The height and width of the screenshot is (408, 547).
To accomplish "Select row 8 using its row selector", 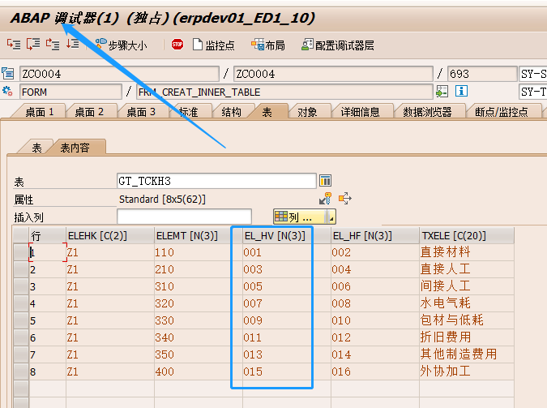I will pos(21,371).
